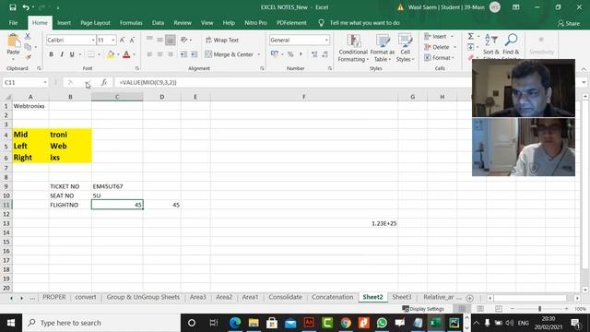
Task: Apply the red font color button
Action: pos(126,54)
